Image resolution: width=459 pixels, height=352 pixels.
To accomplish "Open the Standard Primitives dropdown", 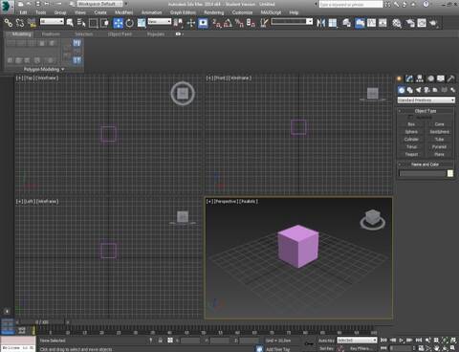I will (x=426, y=100).
